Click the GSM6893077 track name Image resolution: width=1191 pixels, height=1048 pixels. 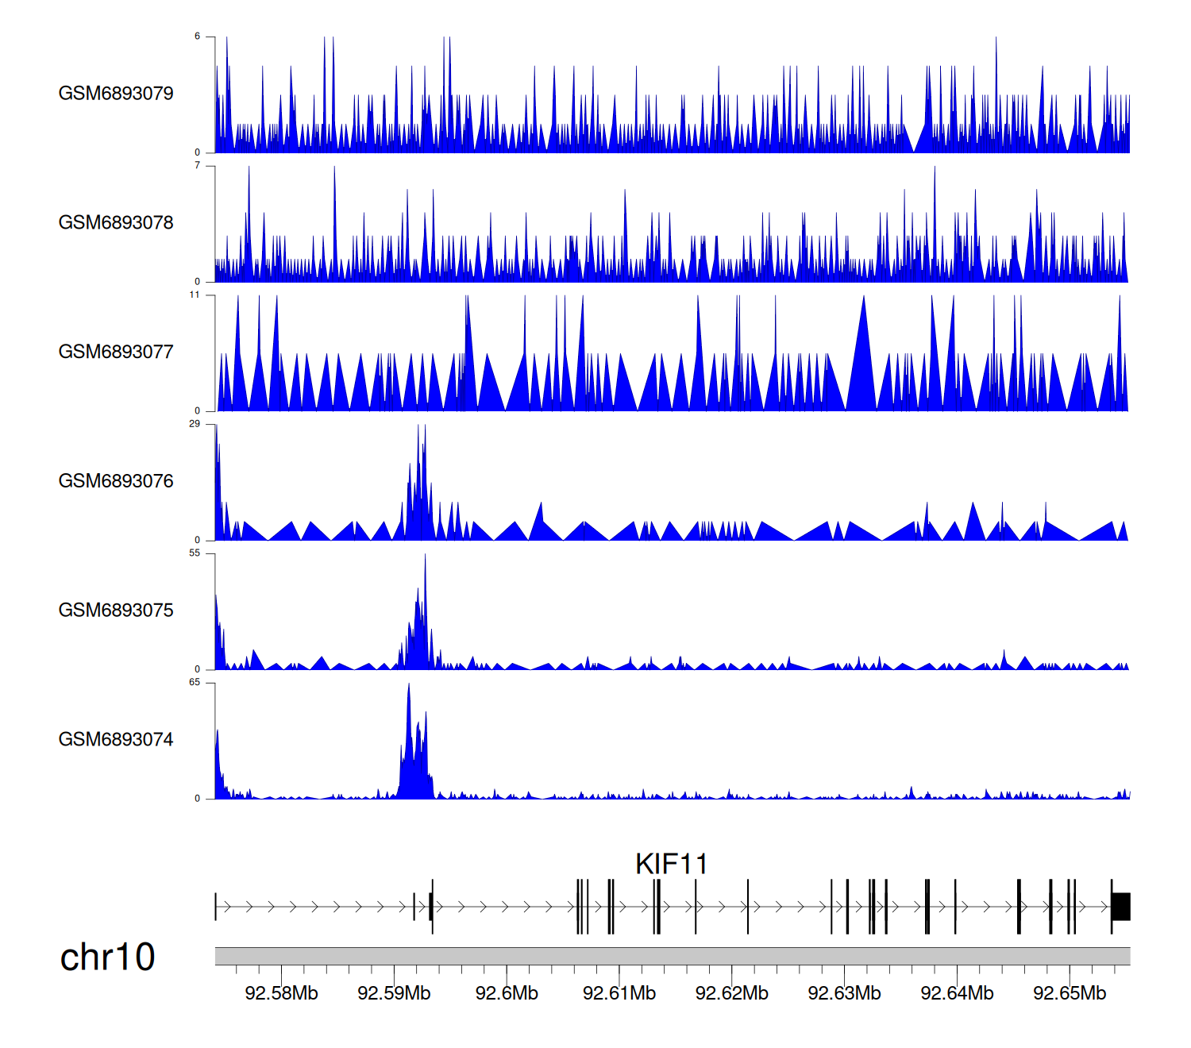[x=116, y=353]
